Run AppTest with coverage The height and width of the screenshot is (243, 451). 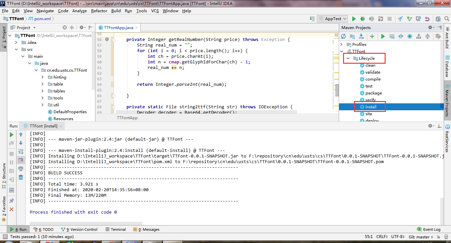coord(371,19)
